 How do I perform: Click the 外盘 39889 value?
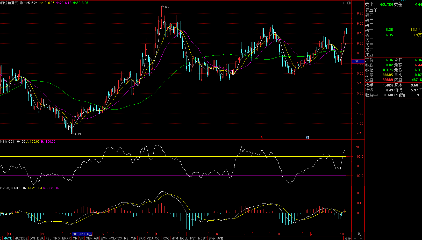[x=388, y=80]
